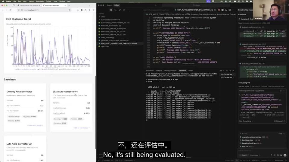Cancel the running command in chat
289x162 pixels.
point(279,121)
